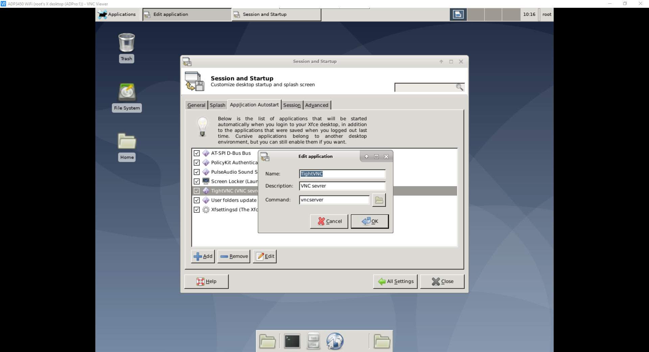Toggle PulseAudio Sound System checkbox

[x=197, y=172]
